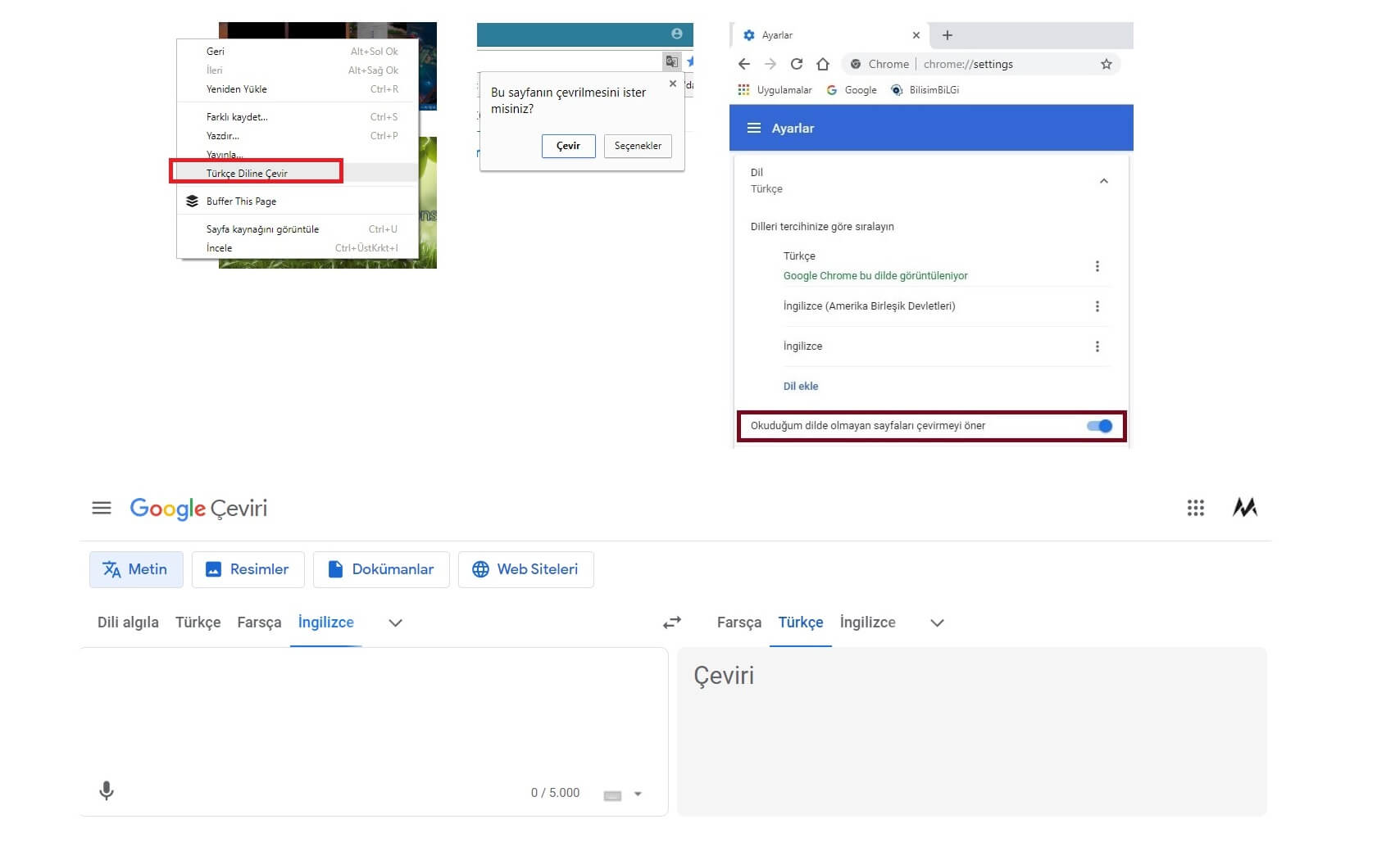Open more options for Türkçe language
Screen dimensions: 1377x851
pyautogui.click(x=1098, y=266)
